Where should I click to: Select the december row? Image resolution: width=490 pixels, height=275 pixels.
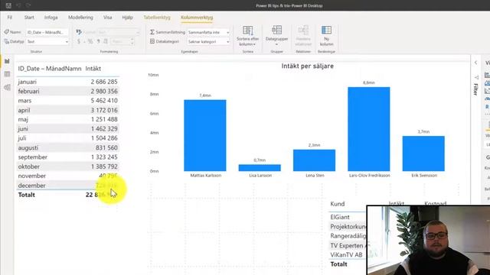pyautogui.click(x=68, y=185)
